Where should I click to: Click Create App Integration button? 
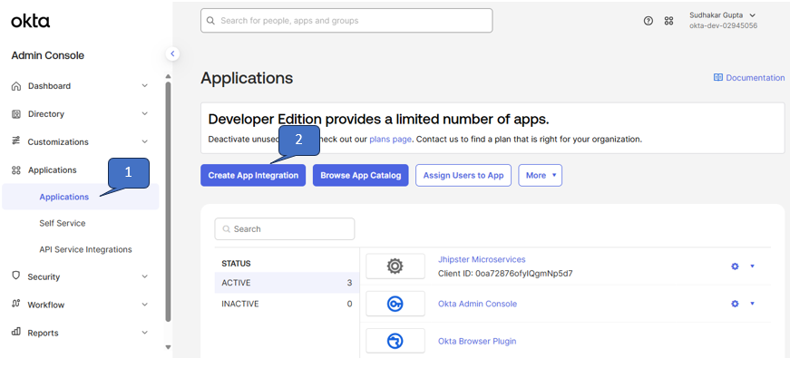pos(253,175)
